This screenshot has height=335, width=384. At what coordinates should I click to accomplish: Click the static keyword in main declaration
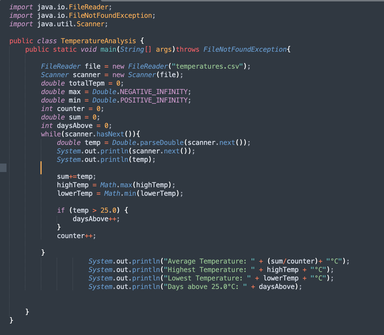[65, 49]
